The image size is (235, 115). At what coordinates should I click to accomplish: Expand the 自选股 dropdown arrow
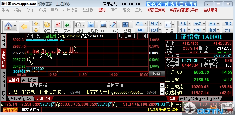pyautogui.click(x=96, y=25)
